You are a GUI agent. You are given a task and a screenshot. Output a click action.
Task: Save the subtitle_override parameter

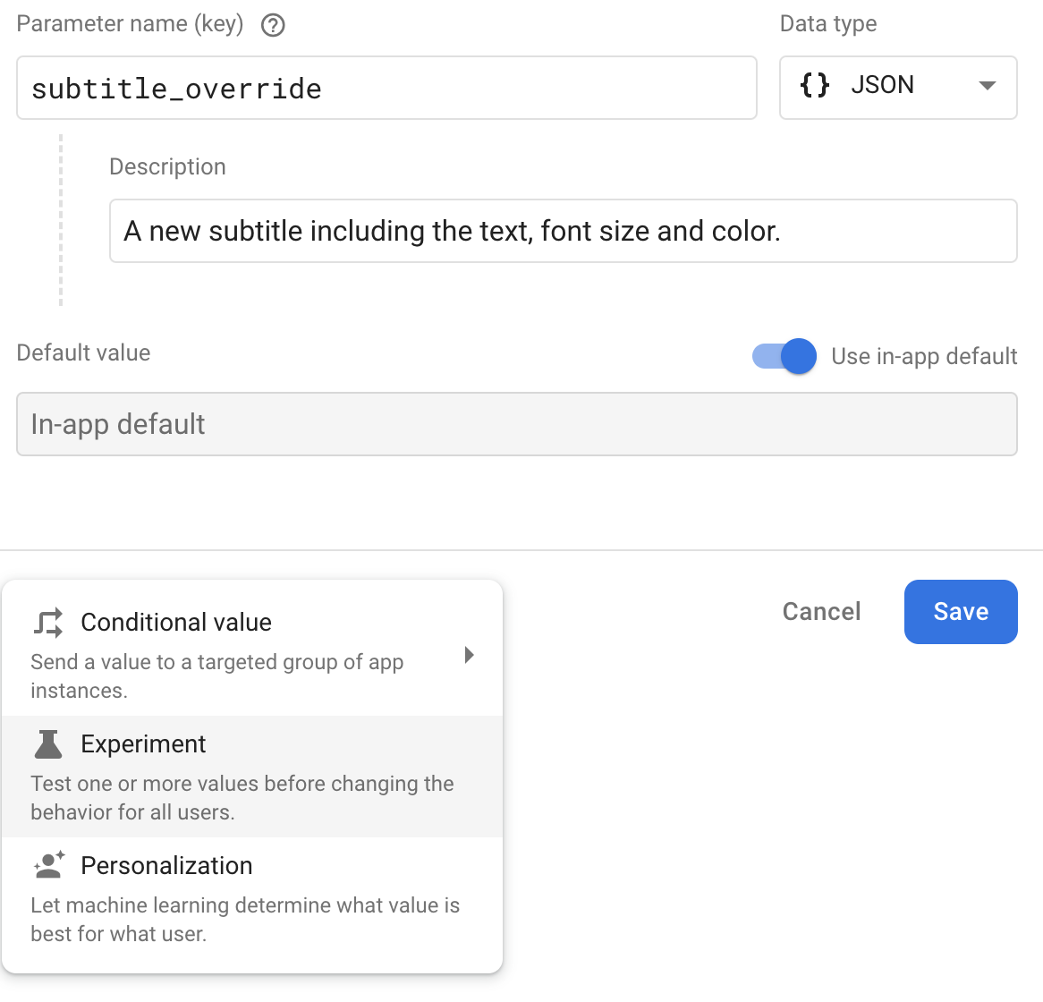pos(961,612)
